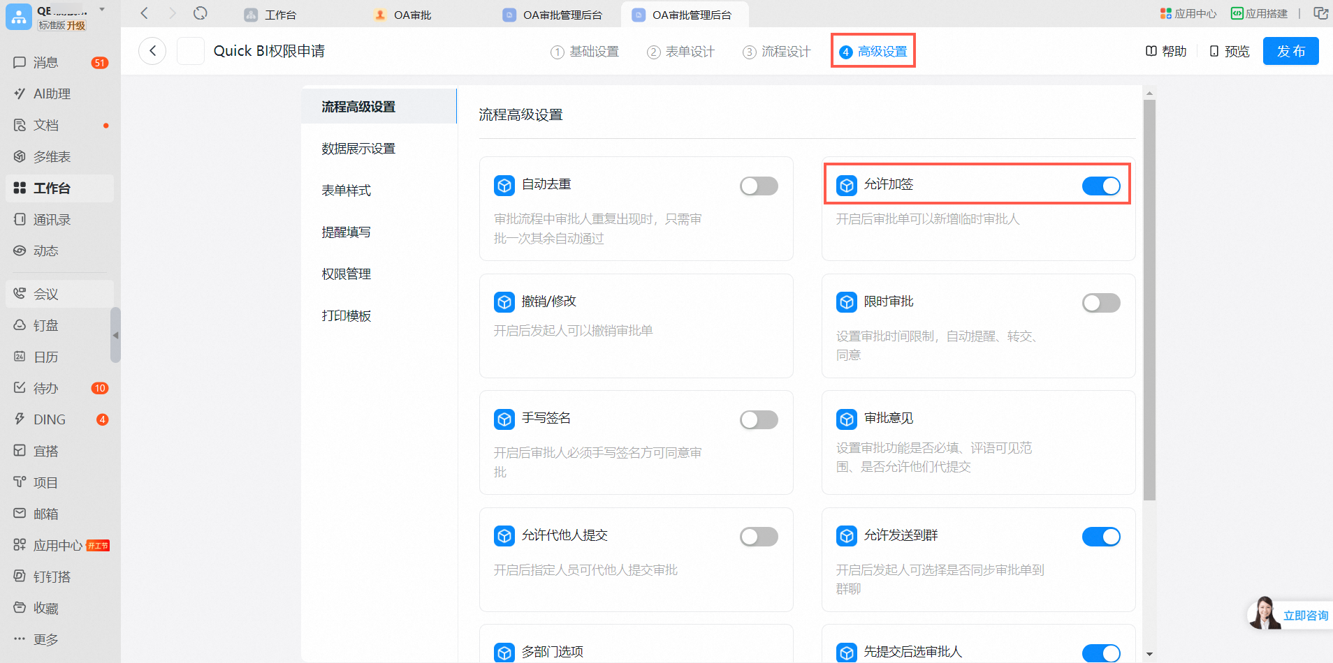Open the 撤销/修改 settings card

click(636, 326)
